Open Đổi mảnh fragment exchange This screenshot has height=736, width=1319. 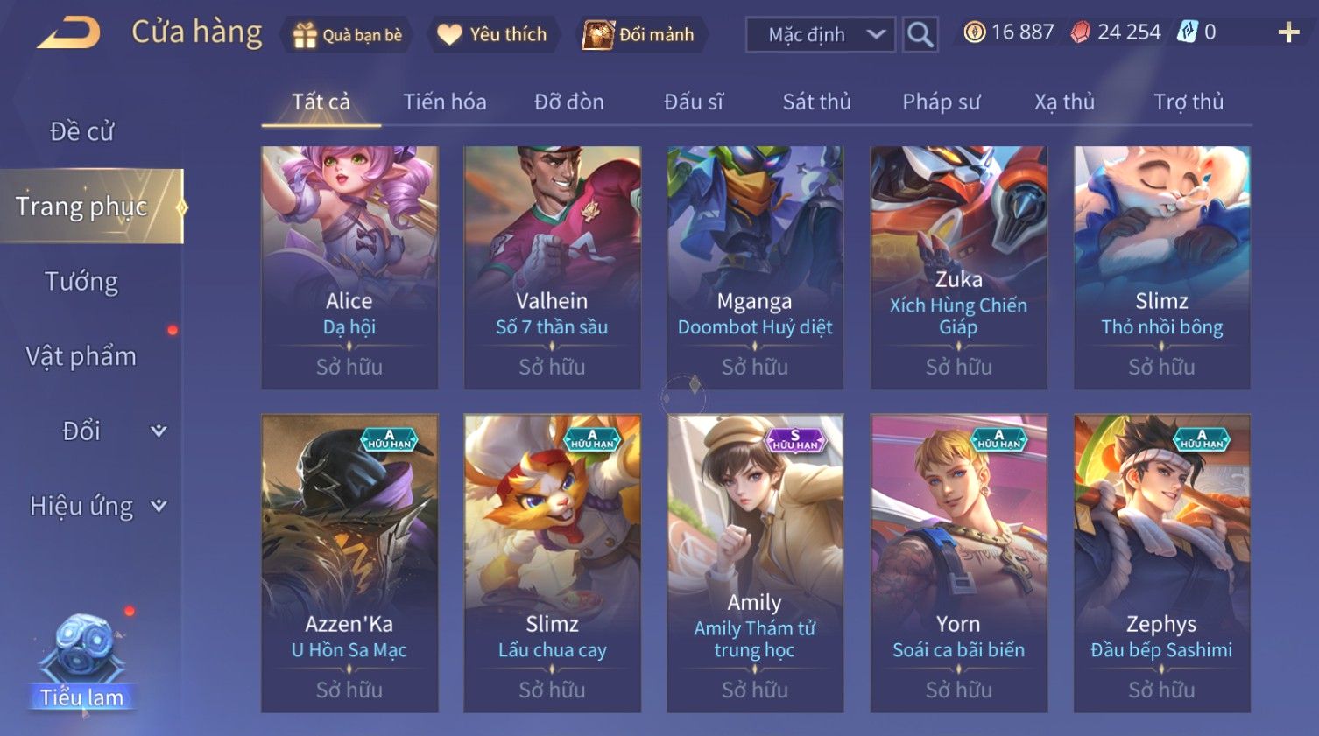598,35
